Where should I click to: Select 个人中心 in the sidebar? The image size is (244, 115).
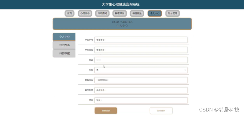(64, 37)
